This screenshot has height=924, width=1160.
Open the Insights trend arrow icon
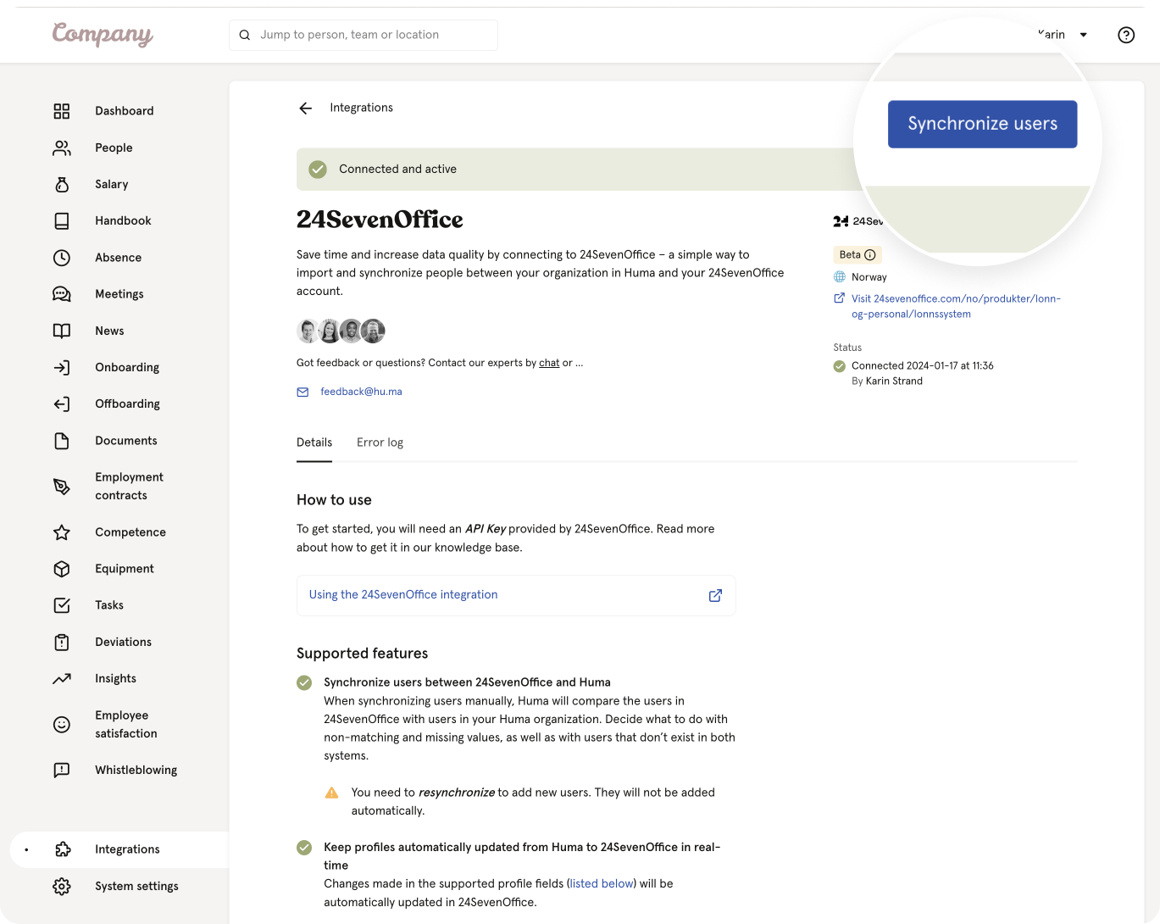pos(62,678)
